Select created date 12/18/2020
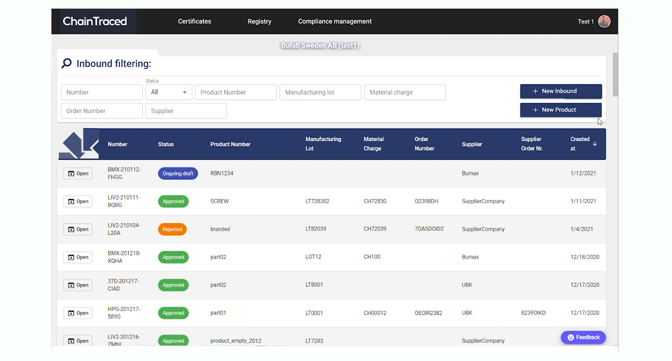The width and height of the screenshot is (672, 361). (585, 257)
